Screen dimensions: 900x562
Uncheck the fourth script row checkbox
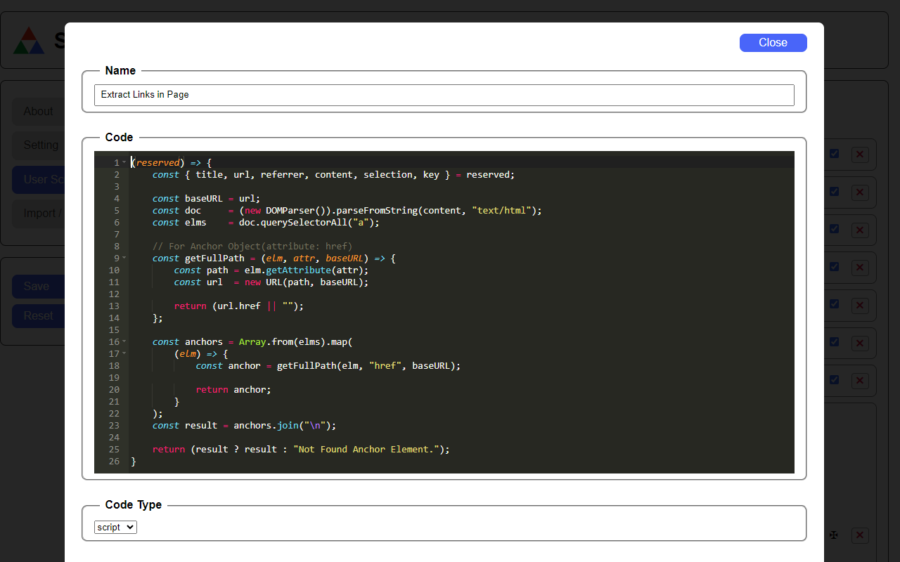coord(834,266)
